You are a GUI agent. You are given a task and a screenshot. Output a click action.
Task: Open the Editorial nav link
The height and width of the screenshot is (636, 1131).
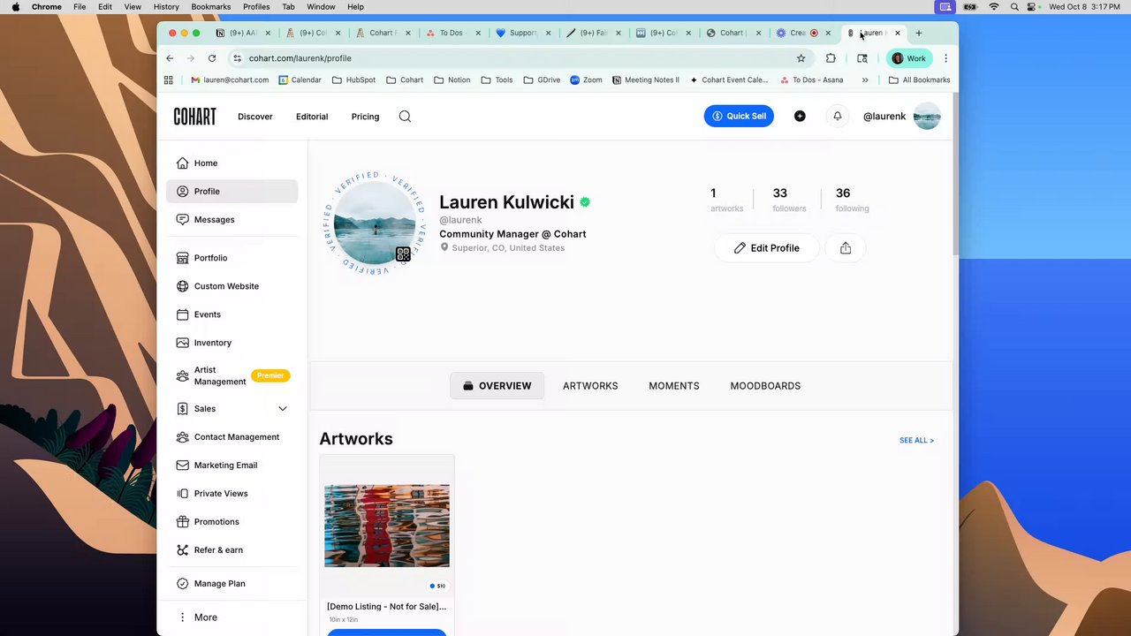click(312, 117)
